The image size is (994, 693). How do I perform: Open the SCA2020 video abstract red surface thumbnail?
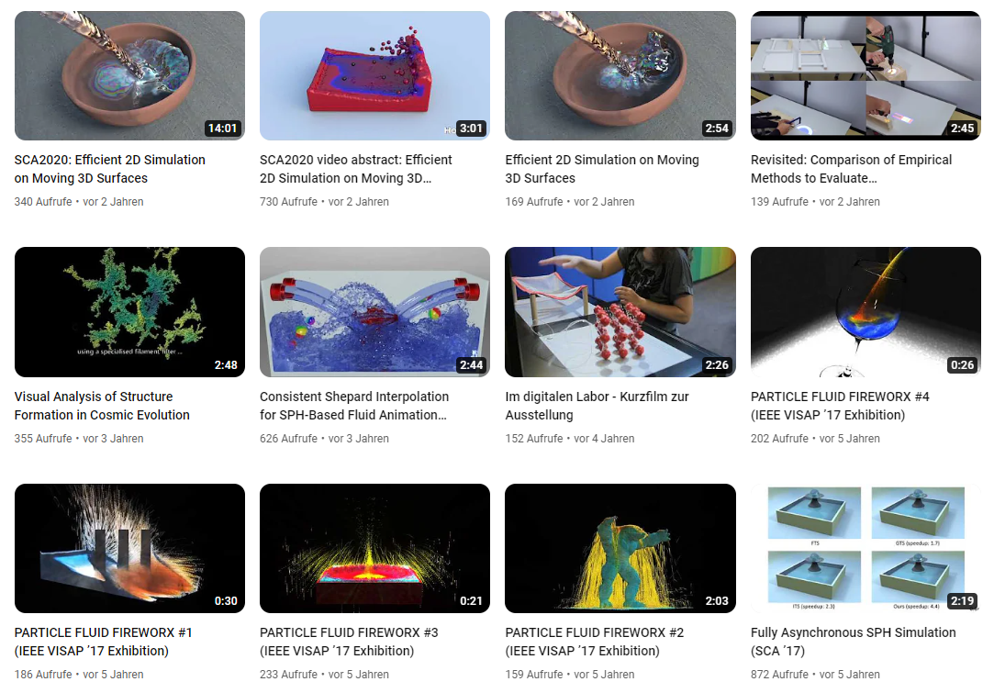374,75
